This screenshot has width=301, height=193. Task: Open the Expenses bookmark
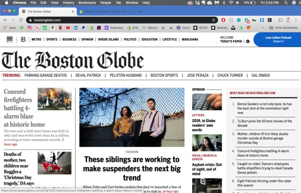(114, 28)
